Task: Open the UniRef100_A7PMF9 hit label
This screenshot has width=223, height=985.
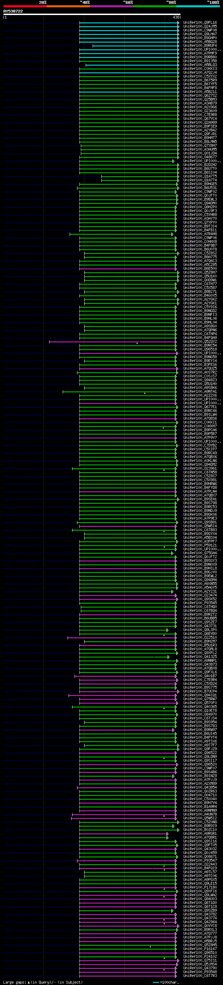Action: pos(200,53)
